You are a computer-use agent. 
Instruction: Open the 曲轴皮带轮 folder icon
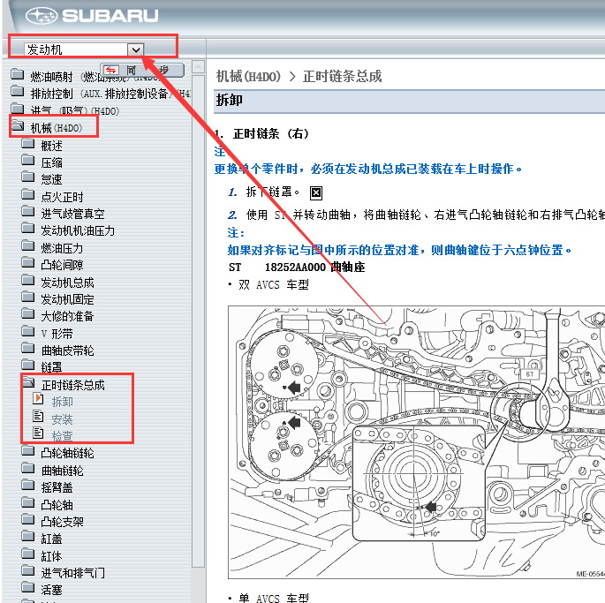click(x=27, y=349)
